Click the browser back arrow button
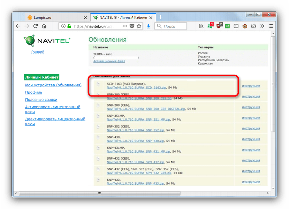 point(18,26)
